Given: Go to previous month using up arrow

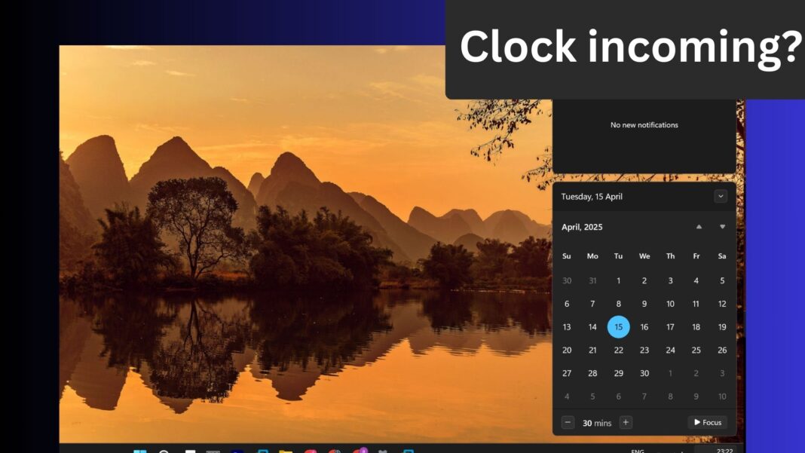Looking at the screenshot, I should pyautogui.click(x=699, y=227).
